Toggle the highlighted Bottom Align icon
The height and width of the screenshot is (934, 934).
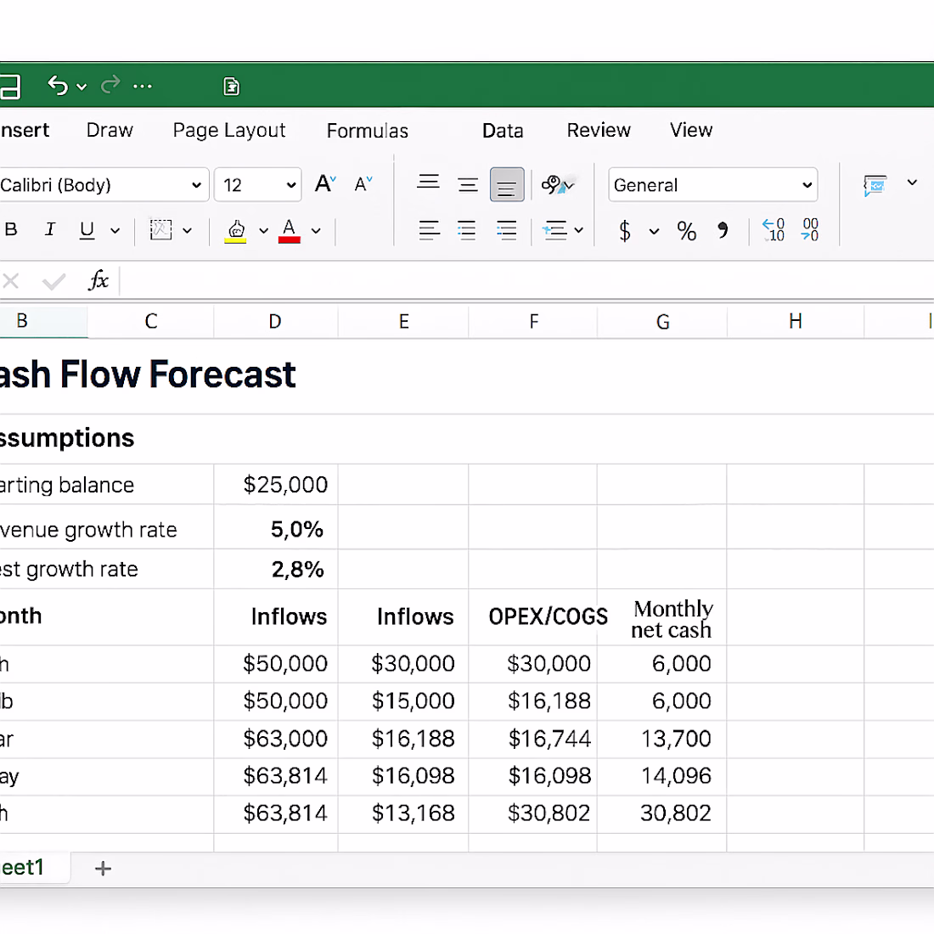pos(507,184)
